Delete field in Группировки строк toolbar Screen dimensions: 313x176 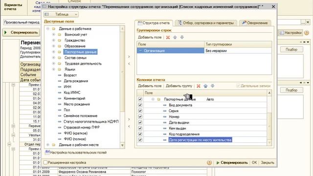[168, 37]
